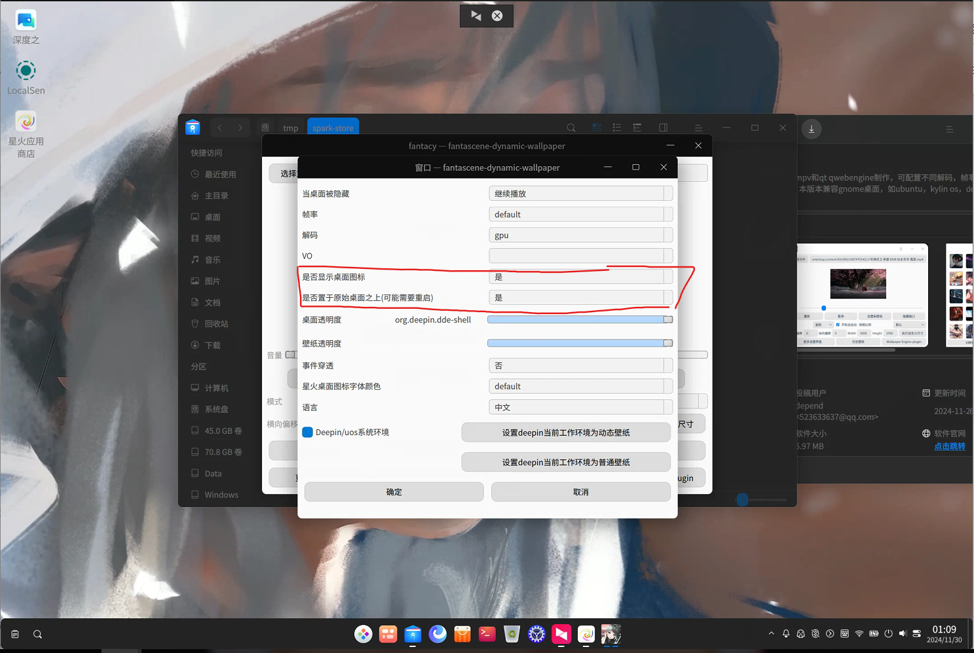This screenshot has height=653, width=974.
Task: Click the notification bell in the system tray
Action: [x=786, y=633]
